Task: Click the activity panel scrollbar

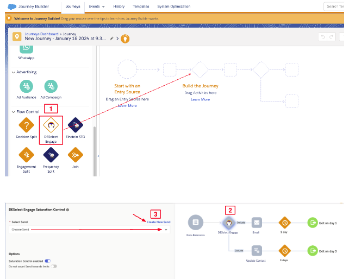Action: 95,151
